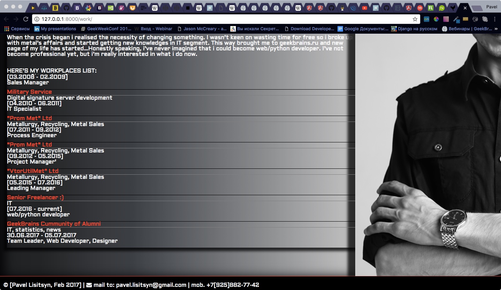View site information icon in address bar
Image resolution: width=501 pixels, height=290 pixels.
tap(37, 19)
